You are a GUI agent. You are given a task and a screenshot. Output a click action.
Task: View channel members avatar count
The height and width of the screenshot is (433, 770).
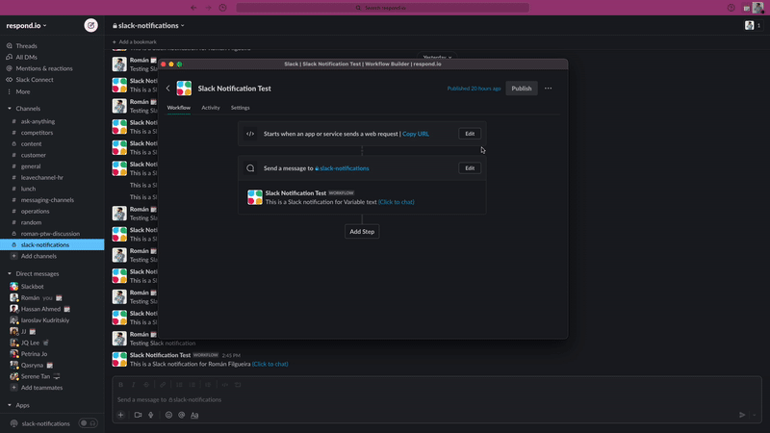pos(753,25)
